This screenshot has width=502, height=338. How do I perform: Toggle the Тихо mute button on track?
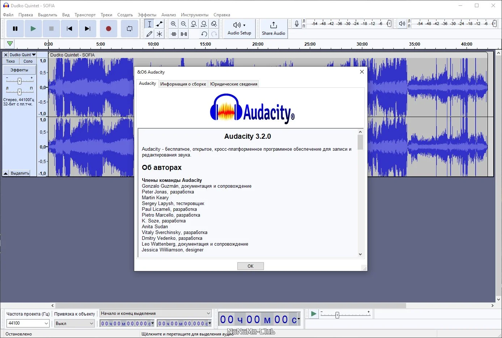(10, 61)
